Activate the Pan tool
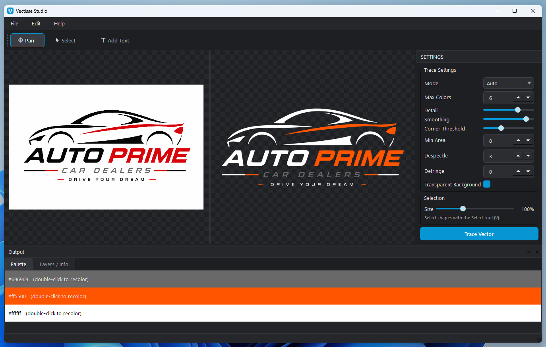This screenshot has height=347, width=546. (x=27, y=40)
